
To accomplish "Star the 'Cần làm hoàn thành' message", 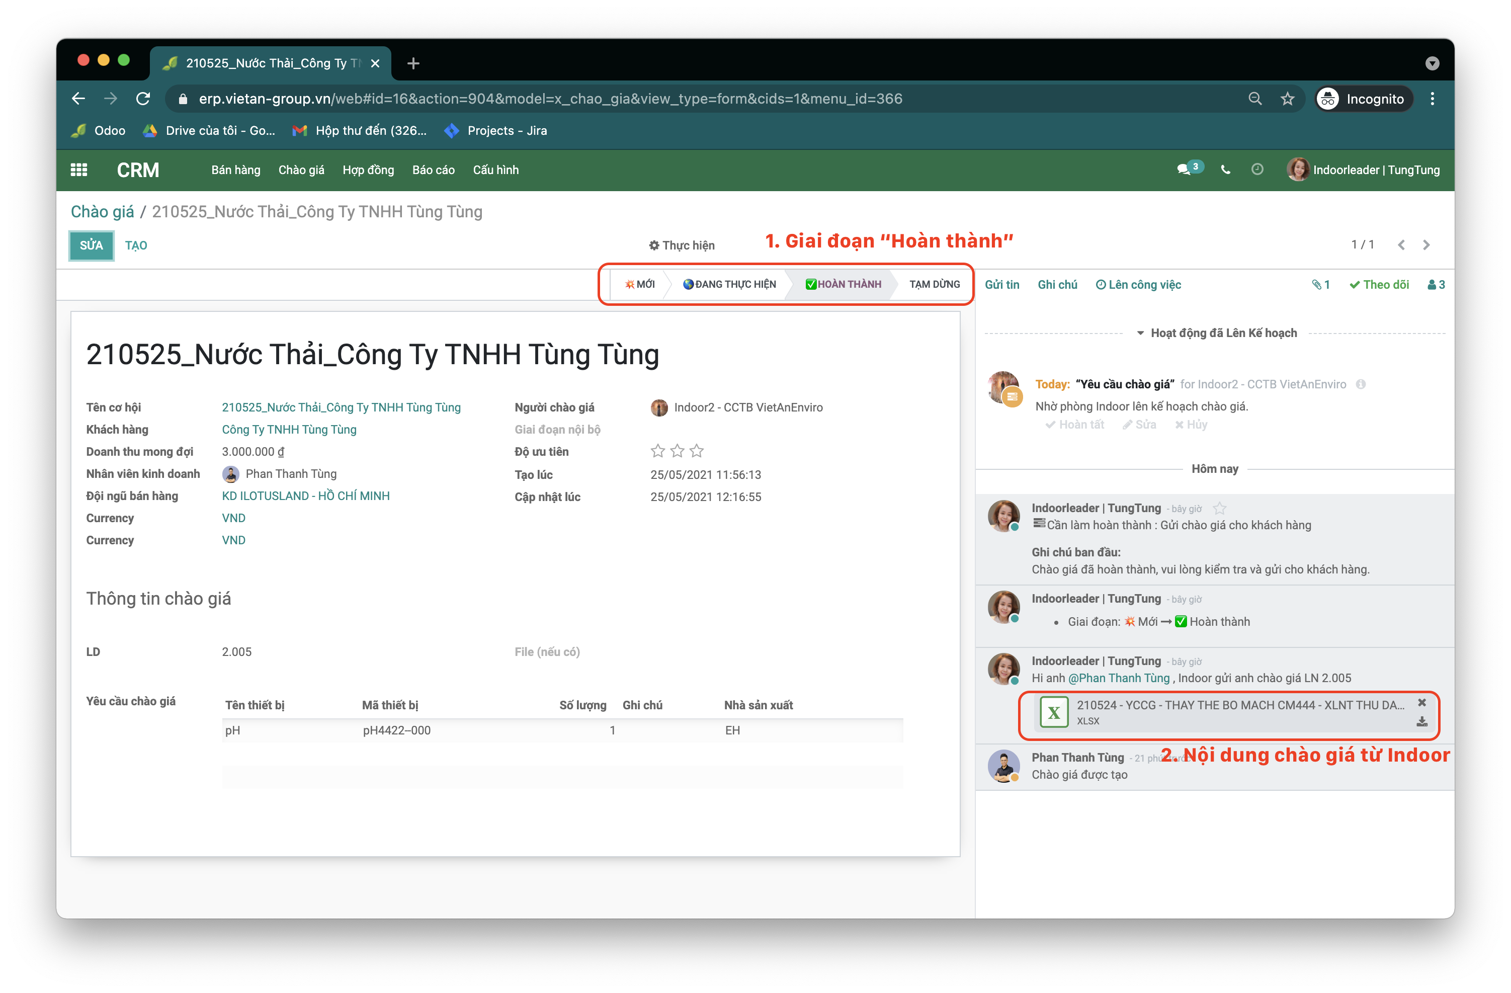I will [1220, 509].
